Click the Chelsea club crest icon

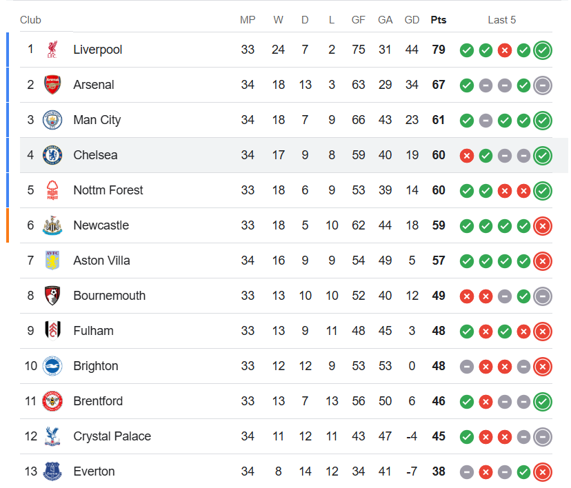pos(52,155)
